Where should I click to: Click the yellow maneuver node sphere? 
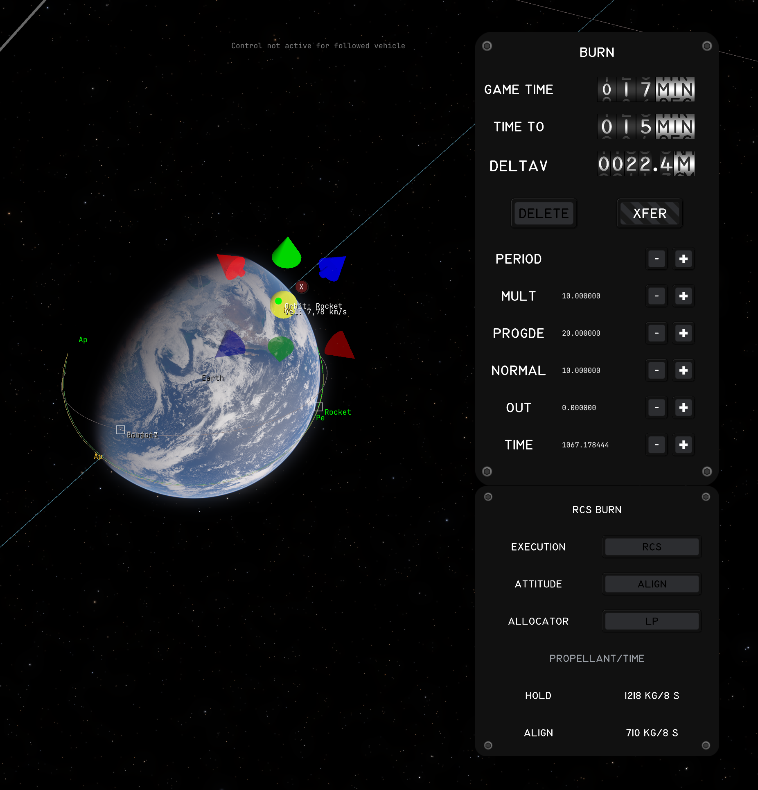tap(282, 305)
